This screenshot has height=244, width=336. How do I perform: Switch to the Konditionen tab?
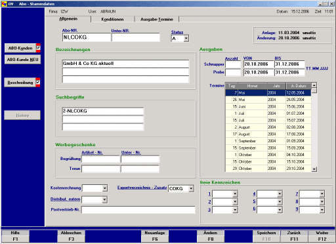[x=112, y=19]
